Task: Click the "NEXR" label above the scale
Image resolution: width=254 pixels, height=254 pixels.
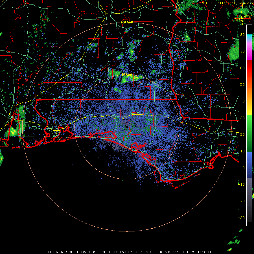Action: [248, 17]
